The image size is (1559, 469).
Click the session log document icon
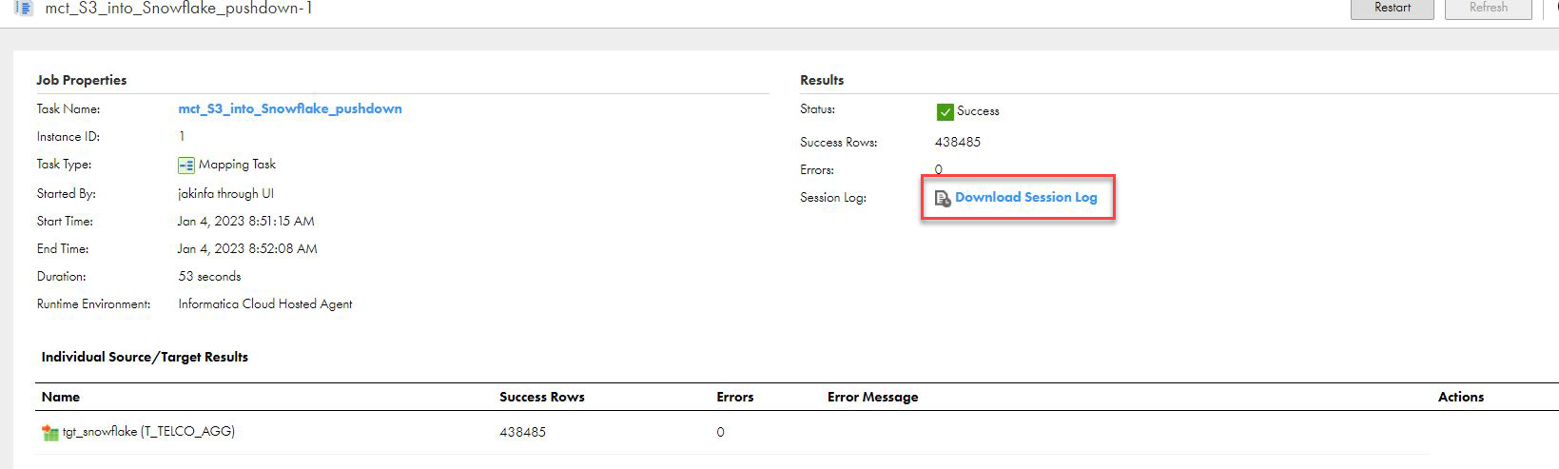click(942, 199)
